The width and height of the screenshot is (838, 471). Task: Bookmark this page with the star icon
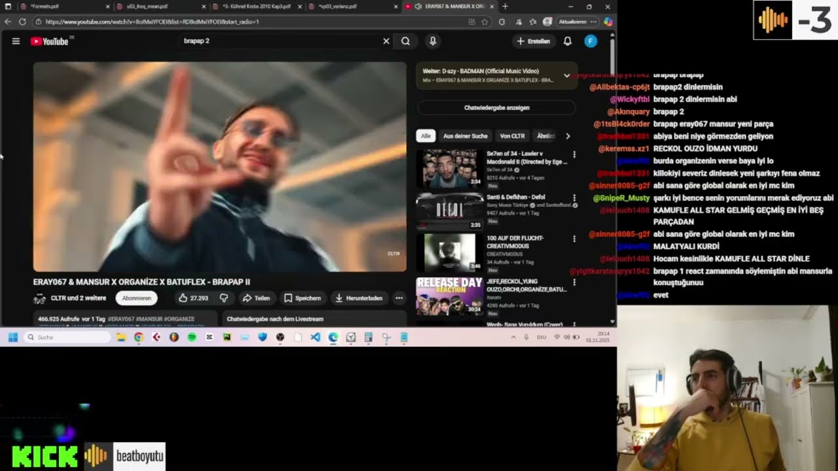point(484,22)
